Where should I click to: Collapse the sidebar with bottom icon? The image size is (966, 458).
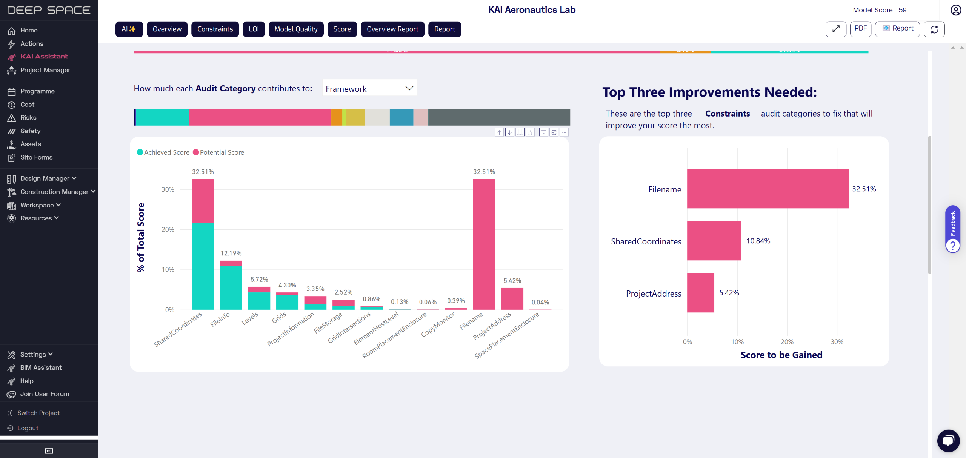(49, 450)
